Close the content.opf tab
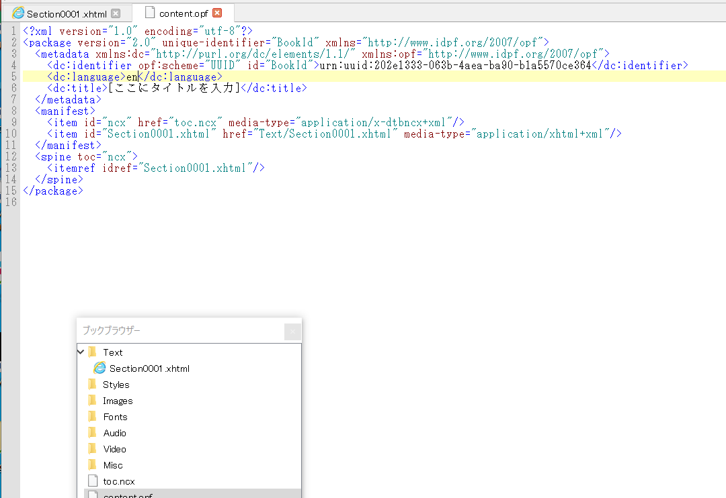 point(217,13)
